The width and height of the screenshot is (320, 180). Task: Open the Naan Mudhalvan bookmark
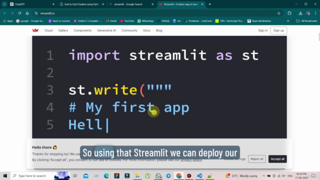[259, 21]
